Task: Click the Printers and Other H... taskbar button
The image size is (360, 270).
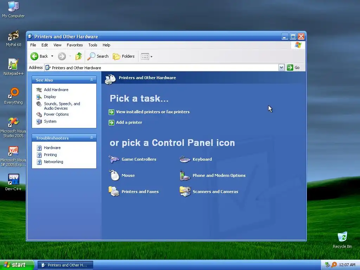Action: (65, 265)
